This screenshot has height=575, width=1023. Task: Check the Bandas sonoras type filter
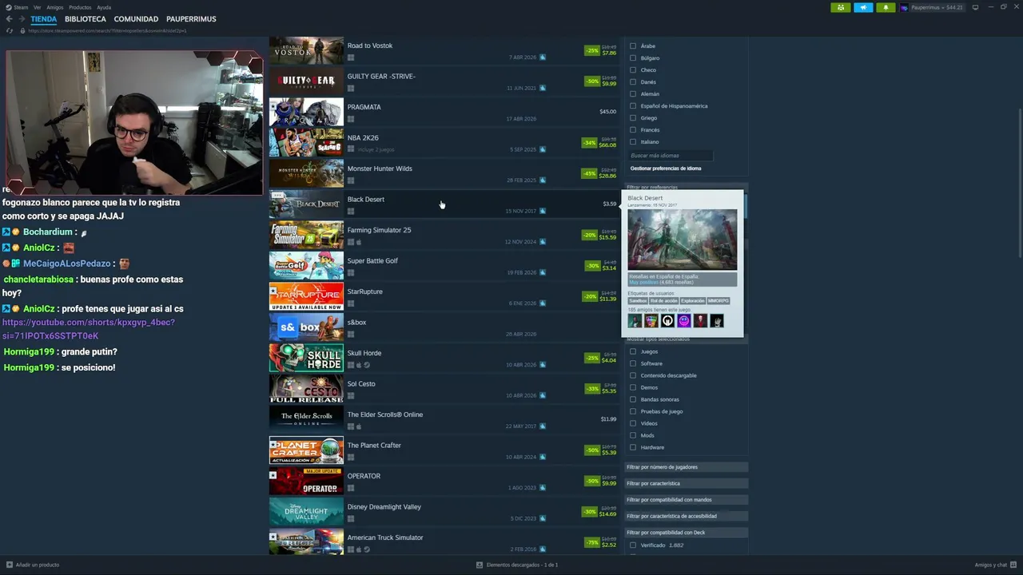click(633, 399)
